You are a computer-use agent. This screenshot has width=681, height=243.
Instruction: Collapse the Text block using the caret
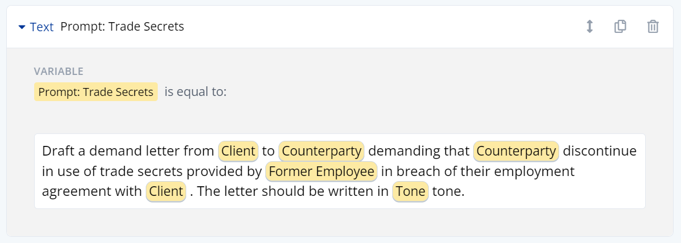coord(22,27)
